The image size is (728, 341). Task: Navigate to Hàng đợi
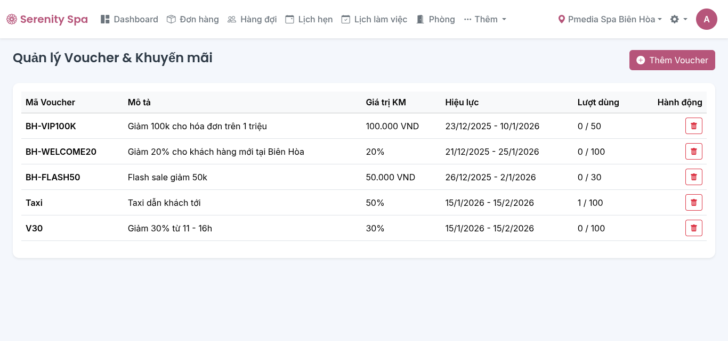pos(252,19)
